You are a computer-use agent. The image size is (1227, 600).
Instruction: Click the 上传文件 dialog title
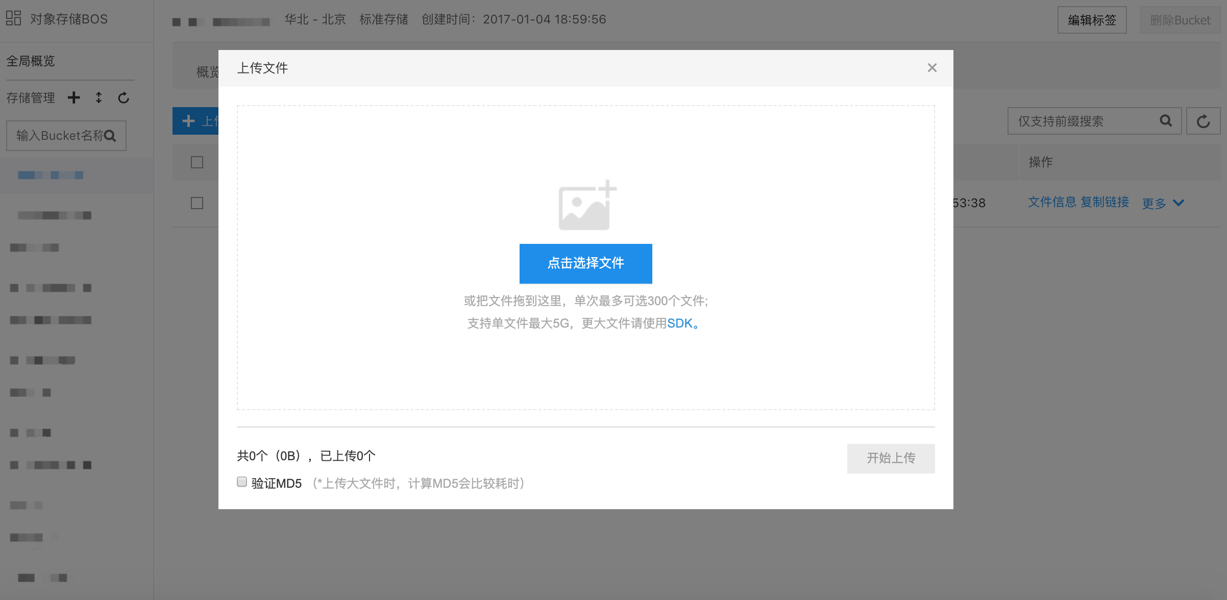pos(262,68)
